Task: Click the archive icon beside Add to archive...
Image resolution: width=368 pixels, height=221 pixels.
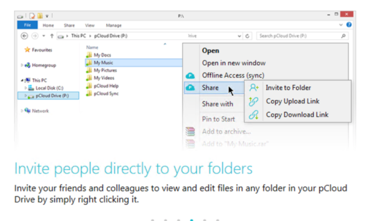Action: [190, 131]
